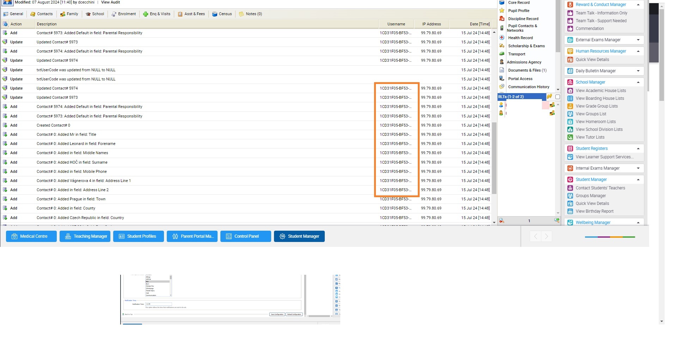677x364 pixels.
Task: Click the Transport green van icon
Action: [x=502, y=54]
